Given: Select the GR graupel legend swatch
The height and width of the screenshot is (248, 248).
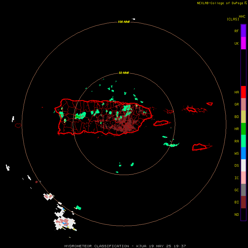Looking at the screenshot, I should pos(243,104).
